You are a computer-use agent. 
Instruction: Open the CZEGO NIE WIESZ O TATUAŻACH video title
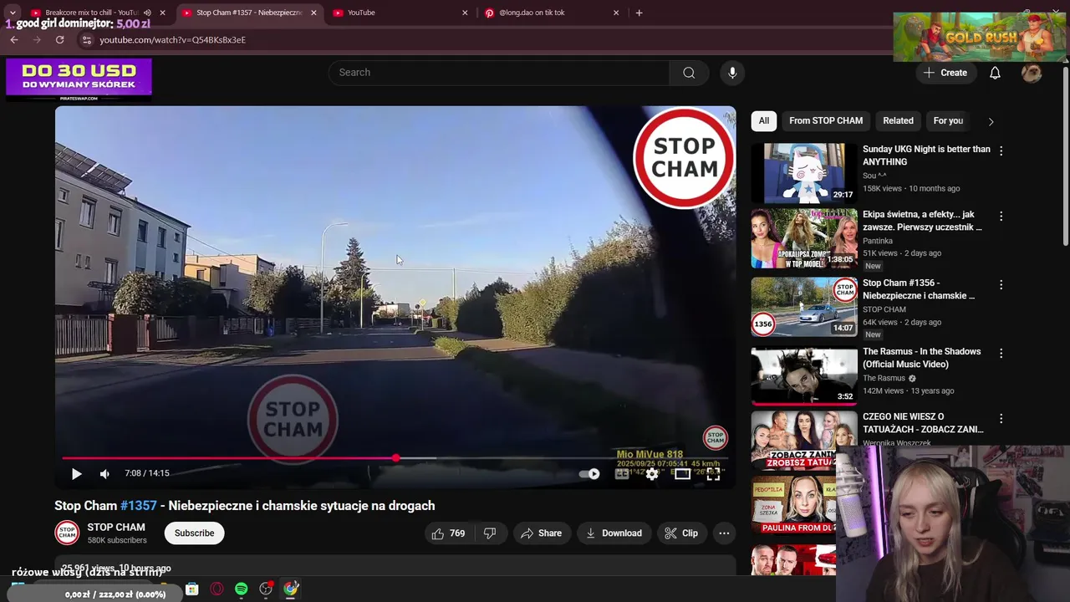click(x=923, y=423)
